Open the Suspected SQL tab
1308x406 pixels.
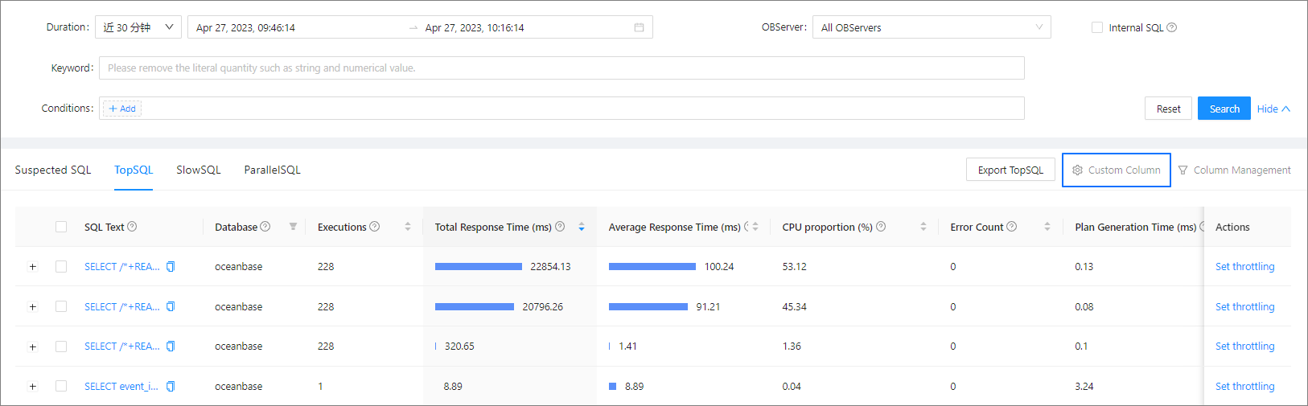(53, 170)
